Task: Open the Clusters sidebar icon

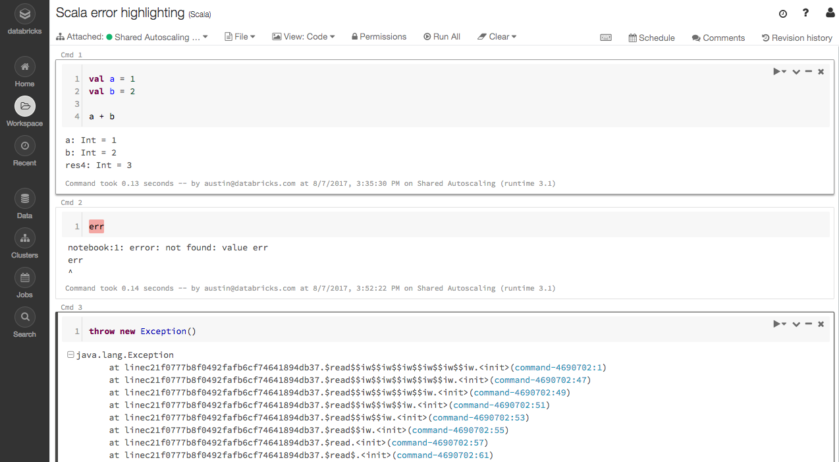Action: (24, 238)
